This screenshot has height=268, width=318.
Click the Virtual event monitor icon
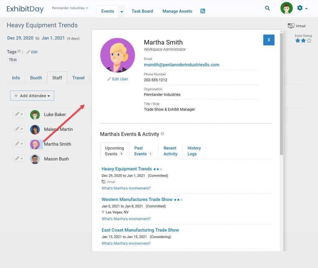[291, 26]
